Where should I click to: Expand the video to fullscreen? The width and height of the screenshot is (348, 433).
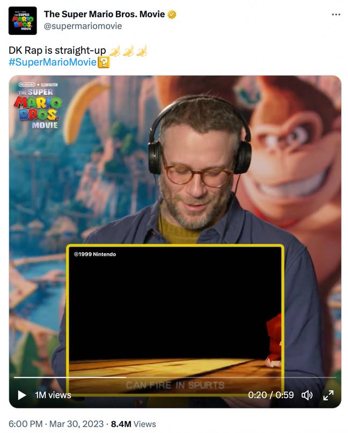click(x=328, y=395)
